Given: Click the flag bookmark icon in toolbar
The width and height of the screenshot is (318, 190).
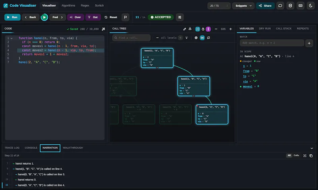Looking at the screenshot, I should coord(125,17).
